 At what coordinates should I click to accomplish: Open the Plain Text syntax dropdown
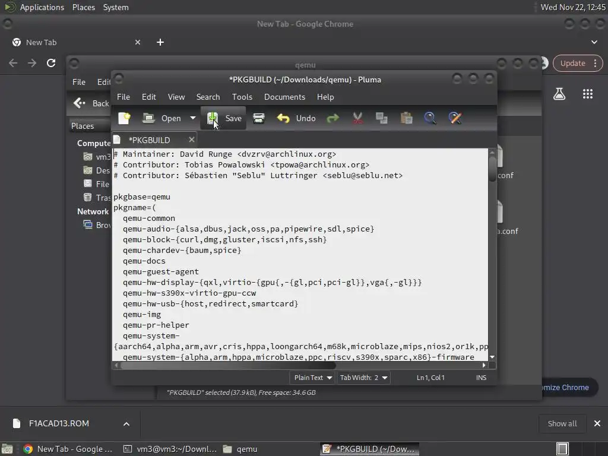coord(312,378)
